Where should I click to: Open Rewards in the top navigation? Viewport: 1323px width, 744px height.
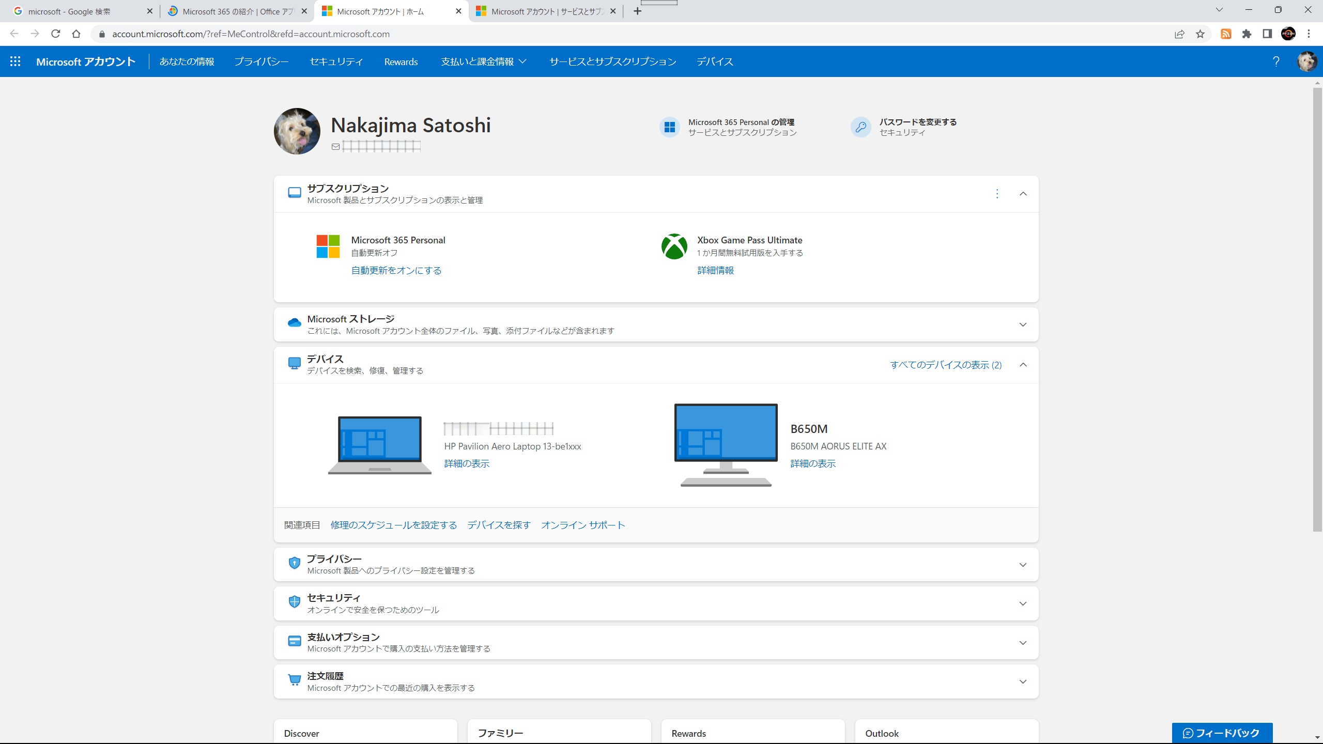pos(401,61)
